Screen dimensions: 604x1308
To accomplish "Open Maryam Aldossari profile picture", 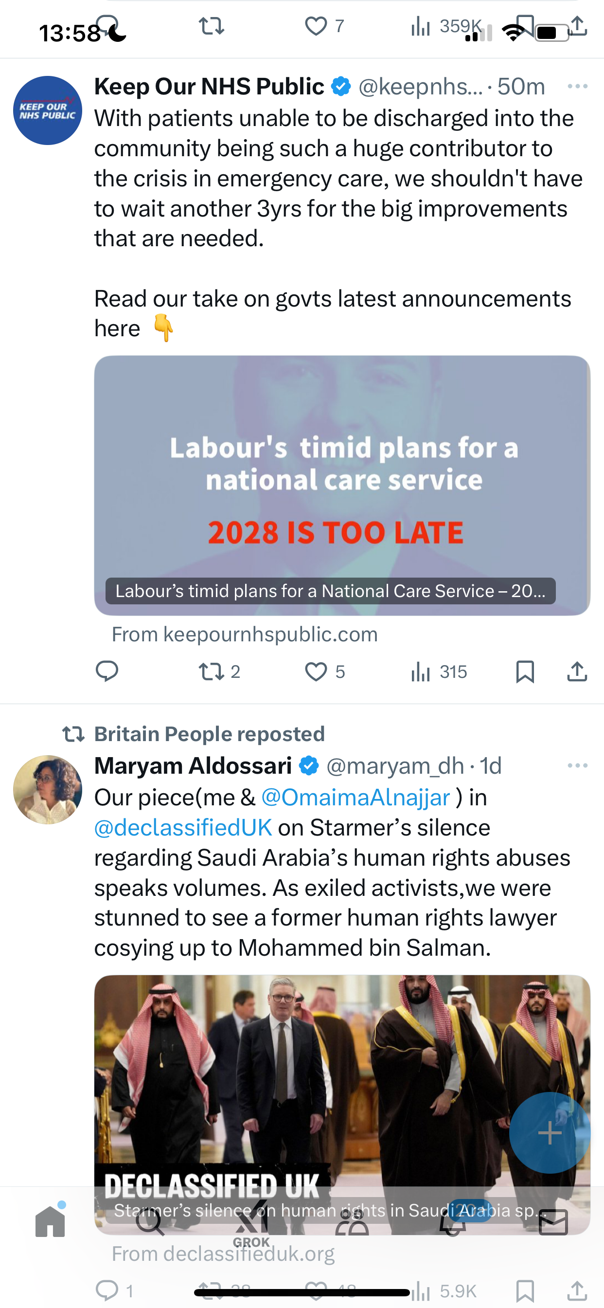I will (48, 790).
